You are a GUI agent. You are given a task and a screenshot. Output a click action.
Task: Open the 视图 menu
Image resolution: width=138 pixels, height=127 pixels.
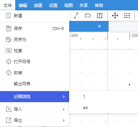(68, 5)
